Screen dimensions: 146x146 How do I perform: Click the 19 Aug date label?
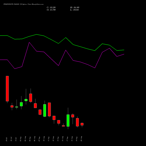point(77,139)
